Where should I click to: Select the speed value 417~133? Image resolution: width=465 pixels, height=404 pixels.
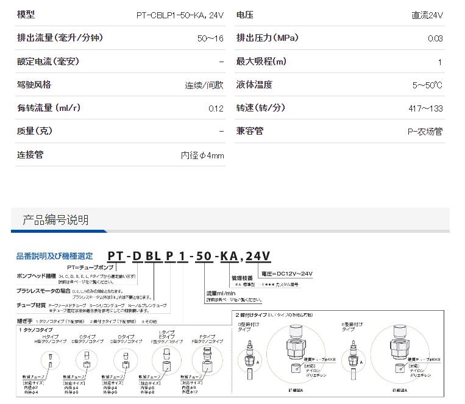click(x=425, y=108)
